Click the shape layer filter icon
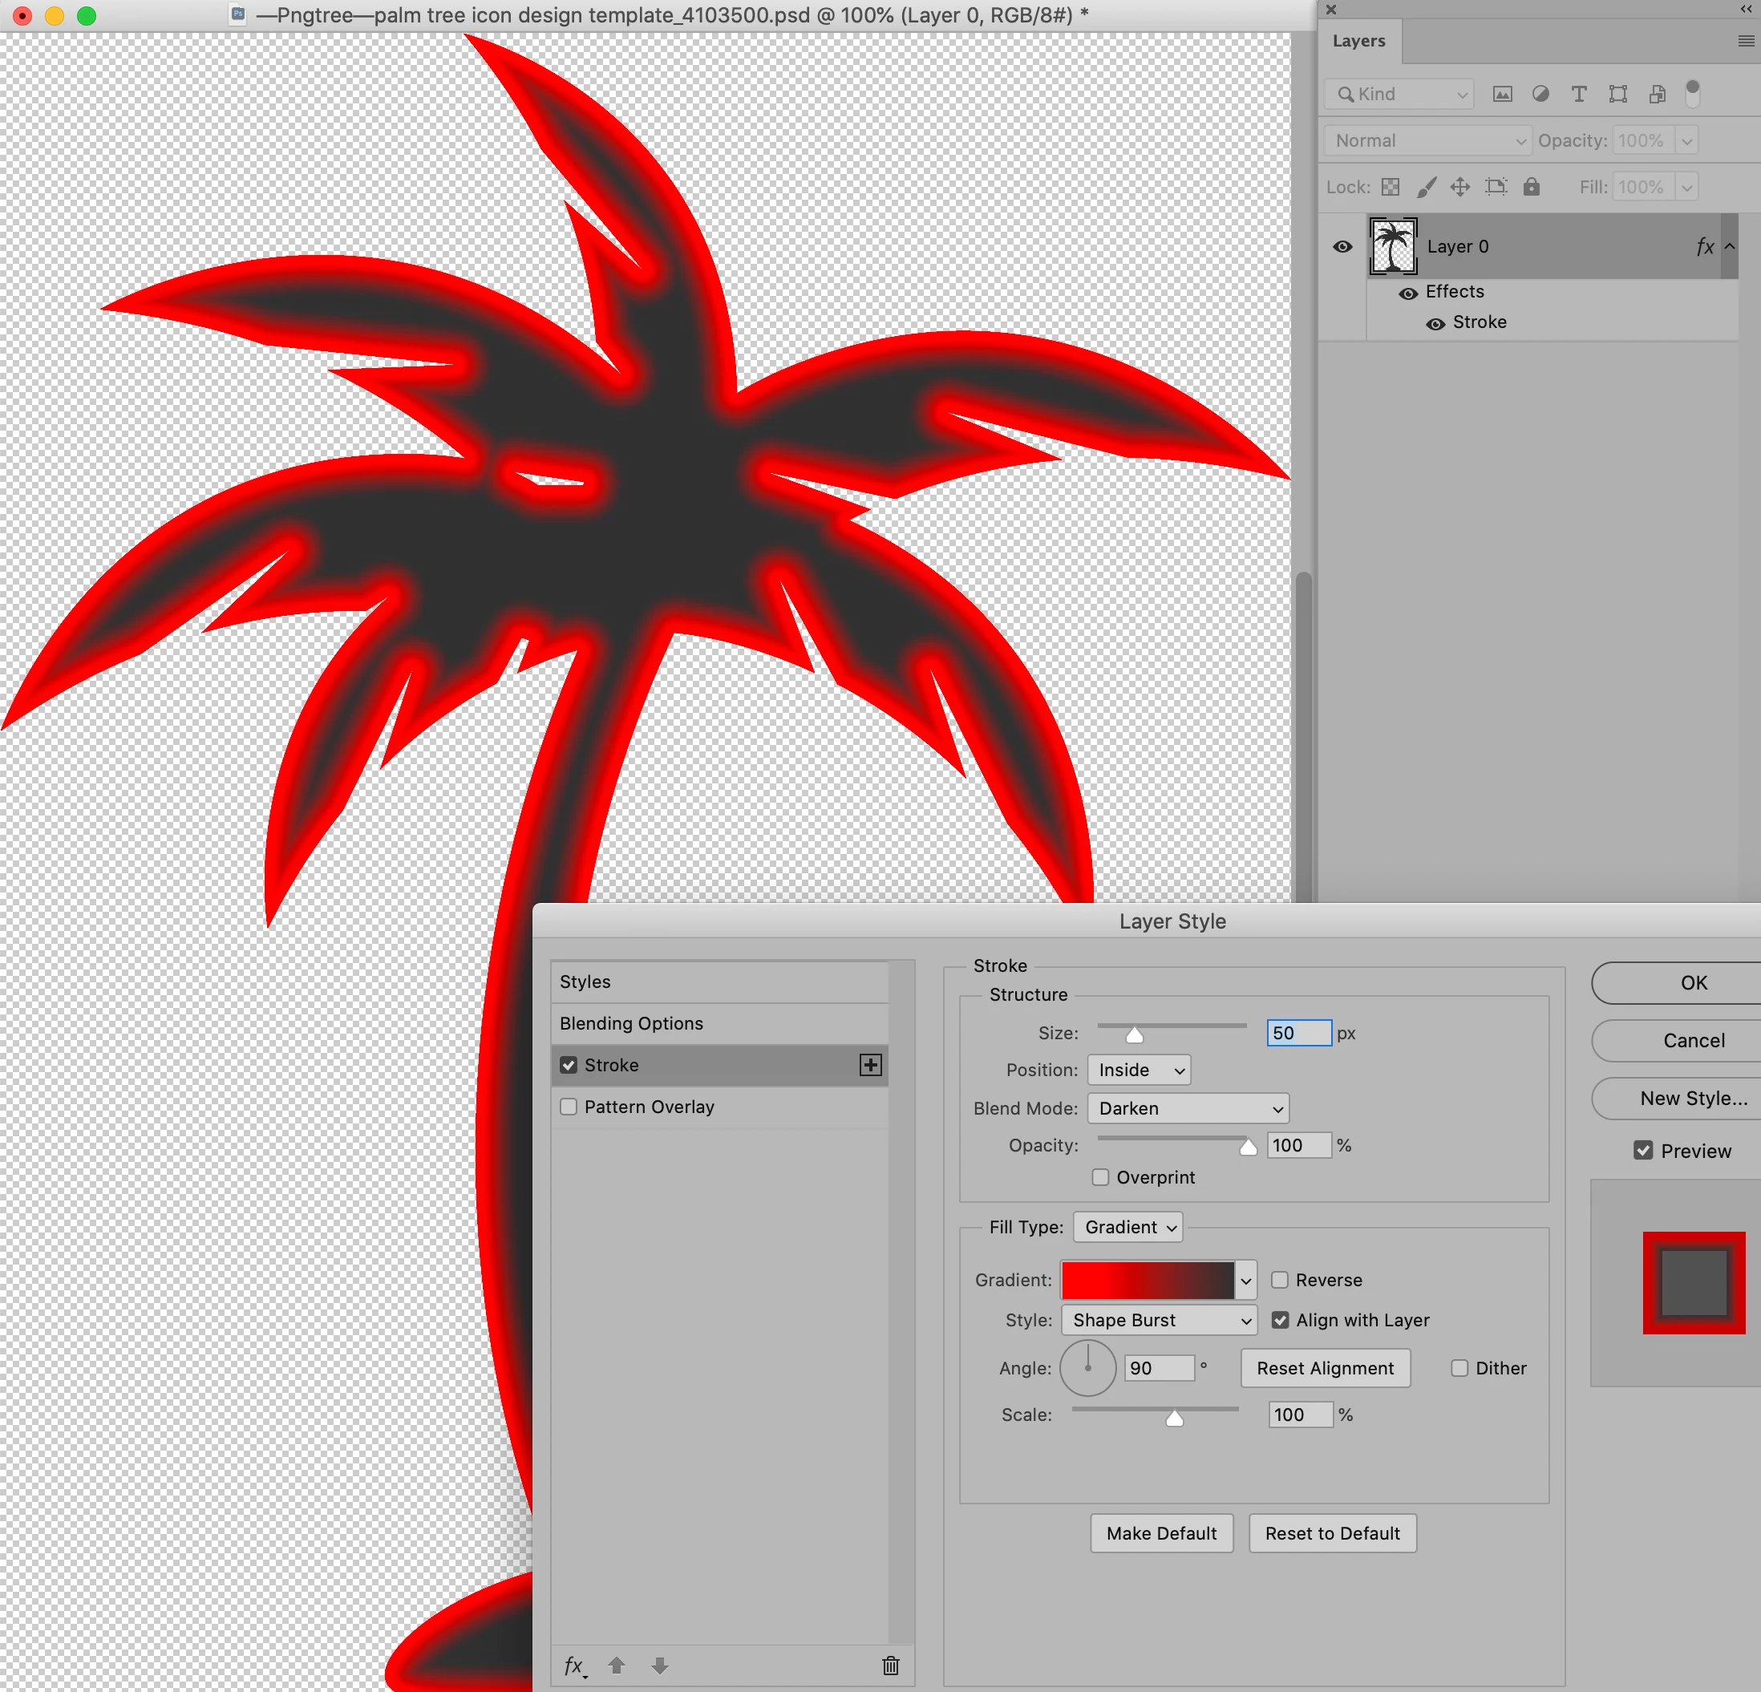This screenshot has height=1692, width=1761. click(x=1617, y=95)
